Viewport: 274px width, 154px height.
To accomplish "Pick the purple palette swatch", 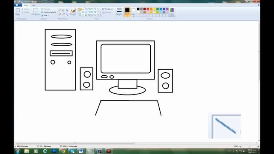I will tap(167, 9).
